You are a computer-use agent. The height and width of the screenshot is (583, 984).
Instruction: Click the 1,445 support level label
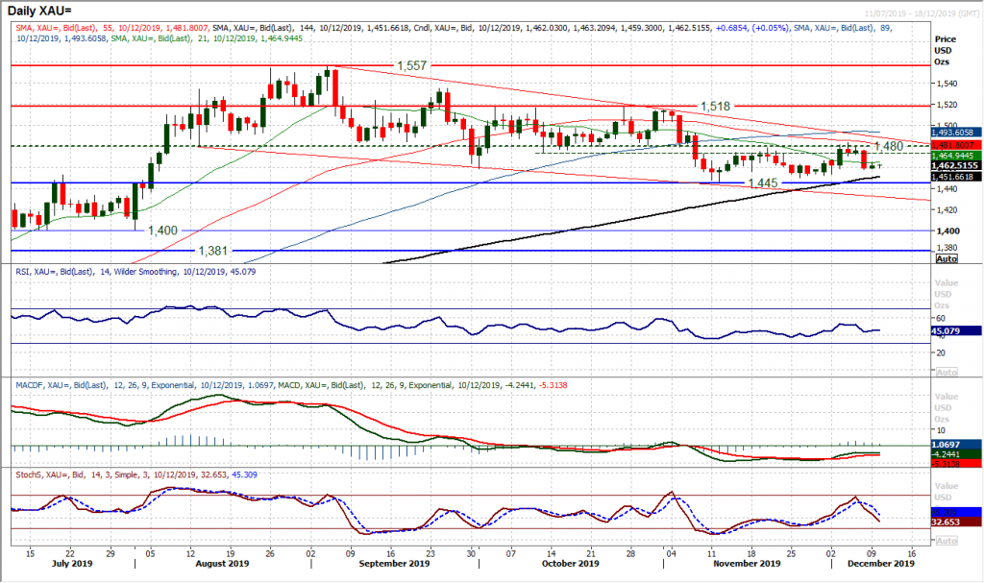pos(763,182)
